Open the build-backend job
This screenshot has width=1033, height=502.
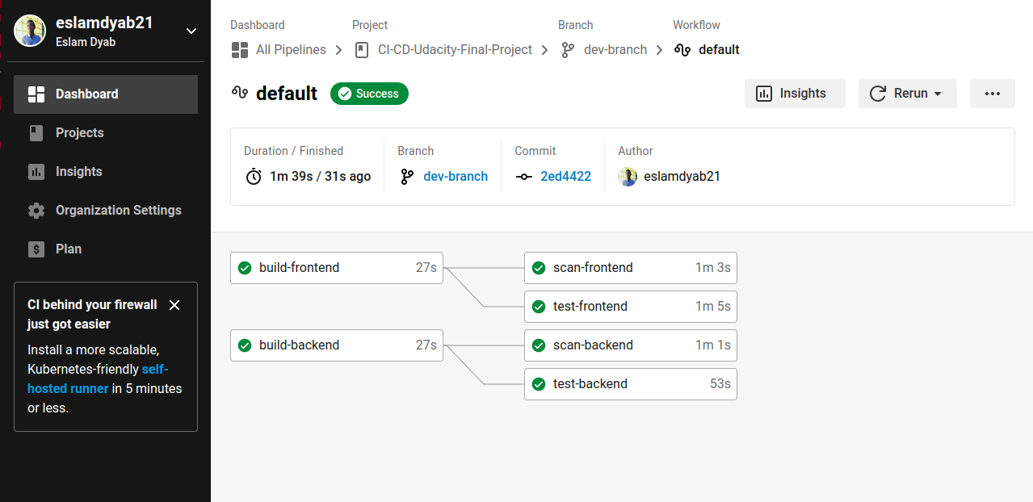(337, 345)
